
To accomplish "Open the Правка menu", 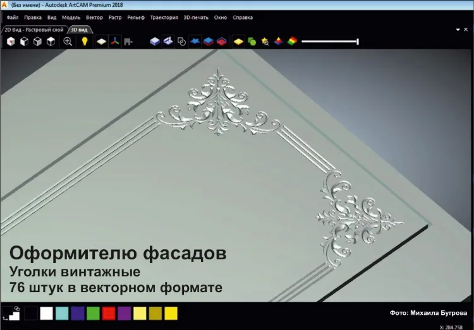I will (33, 18).
